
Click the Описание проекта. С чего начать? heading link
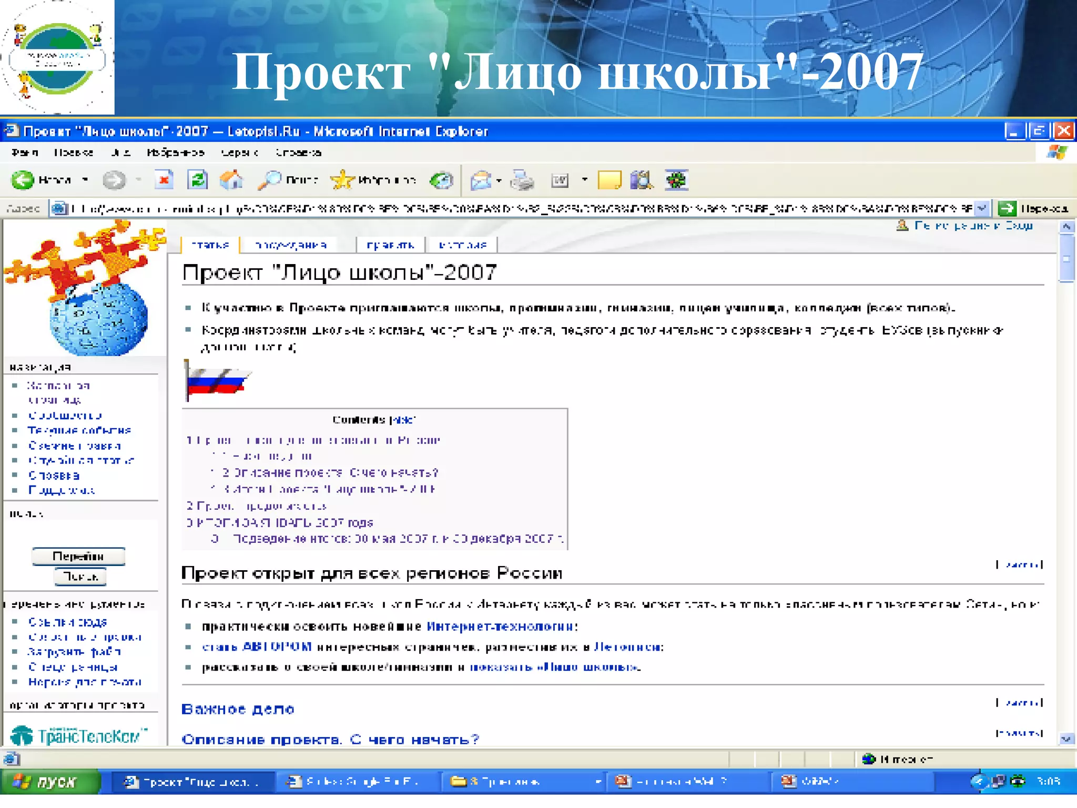click(x=330, y=740)
